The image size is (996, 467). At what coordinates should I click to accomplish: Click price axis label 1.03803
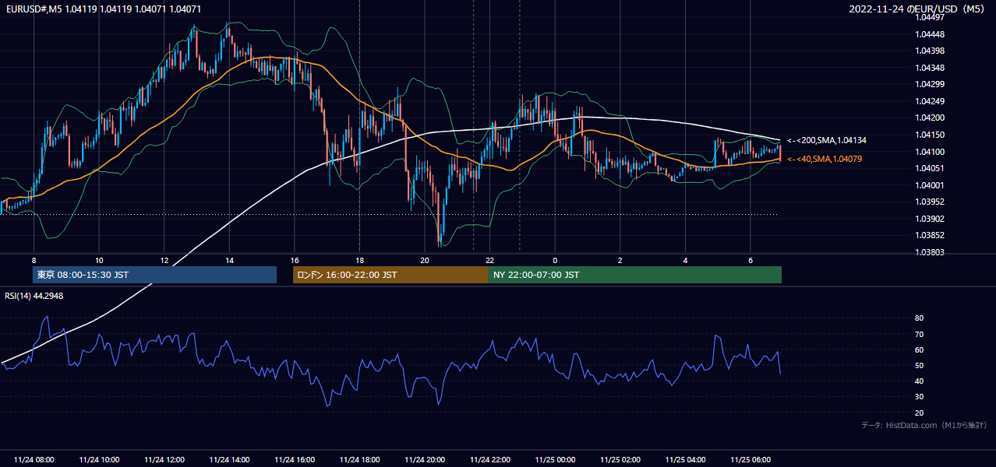[930, 252]
